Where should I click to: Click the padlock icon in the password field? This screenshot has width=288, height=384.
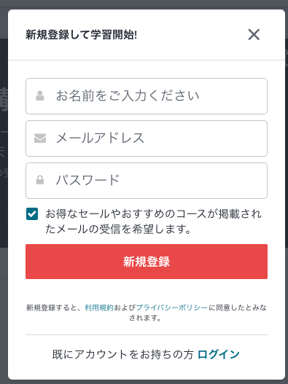[40, 180]
